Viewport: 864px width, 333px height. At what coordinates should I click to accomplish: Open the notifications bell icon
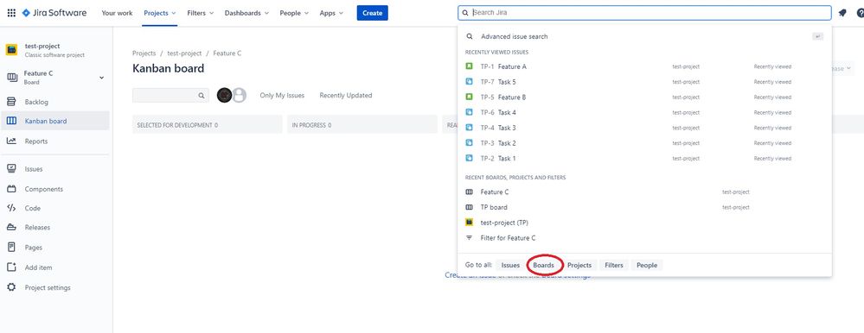[x=842, y=13]
